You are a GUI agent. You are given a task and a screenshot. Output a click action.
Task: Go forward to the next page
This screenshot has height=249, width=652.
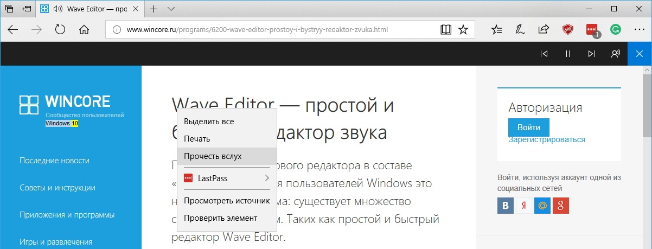point(37,30)
